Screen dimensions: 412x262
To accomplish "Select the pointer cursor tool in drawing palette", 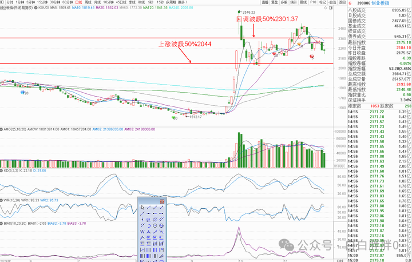I will (142, 207).
